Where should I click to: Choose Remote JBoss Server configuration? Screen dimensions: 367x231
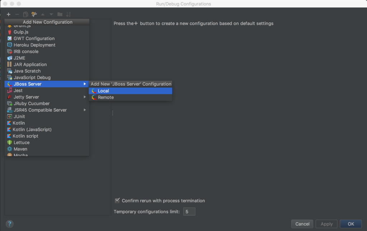[x=130, y=97]
